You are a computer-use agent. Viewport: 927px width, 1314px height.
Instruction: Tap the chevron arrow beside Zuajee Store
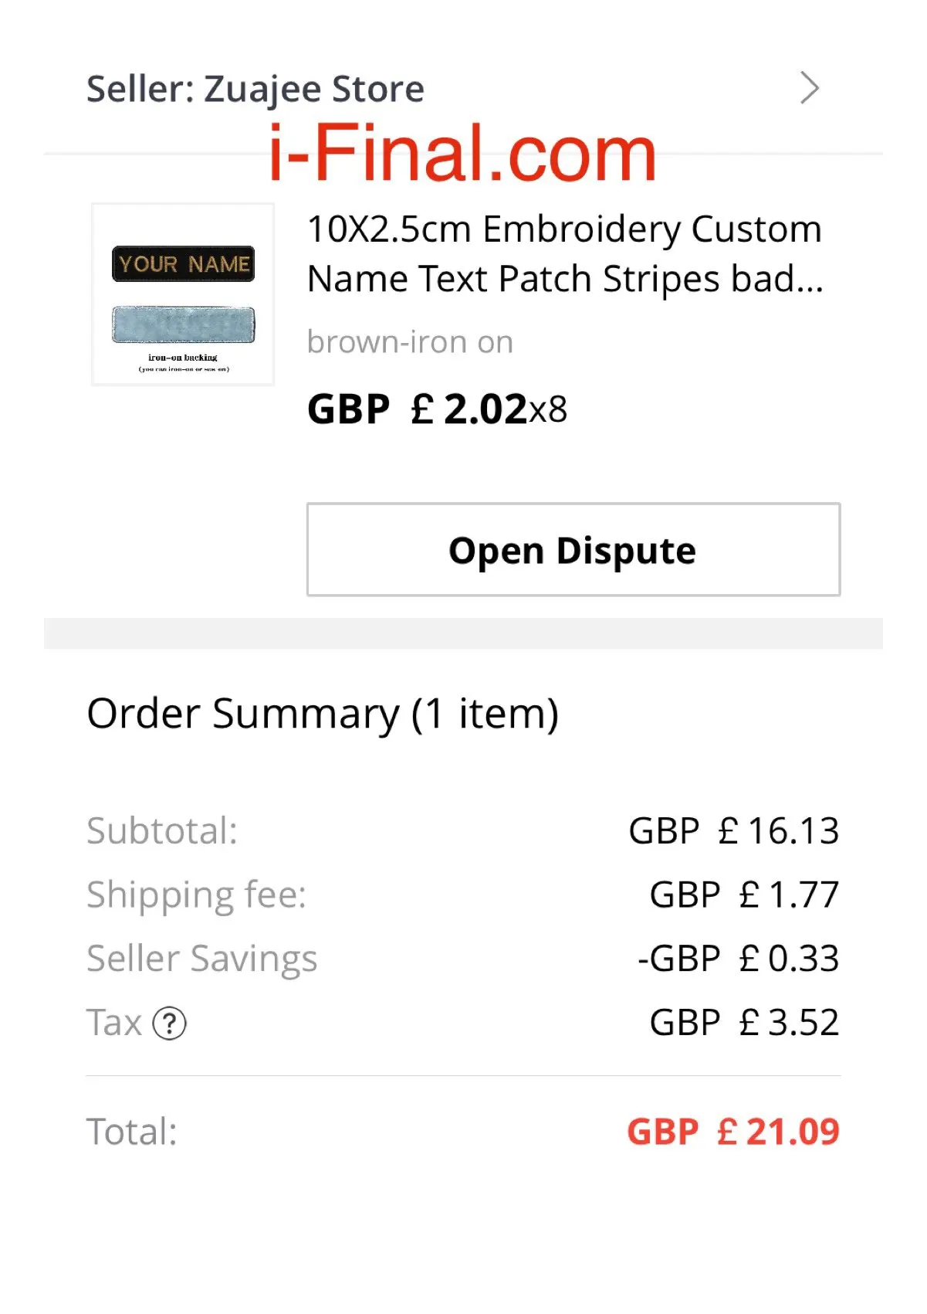coord(809,88)
